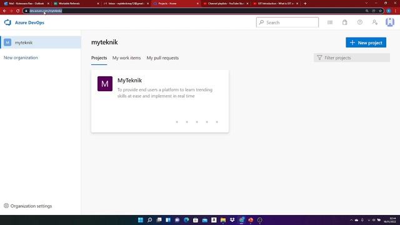Open Task View on taskbar

point(159,220)
